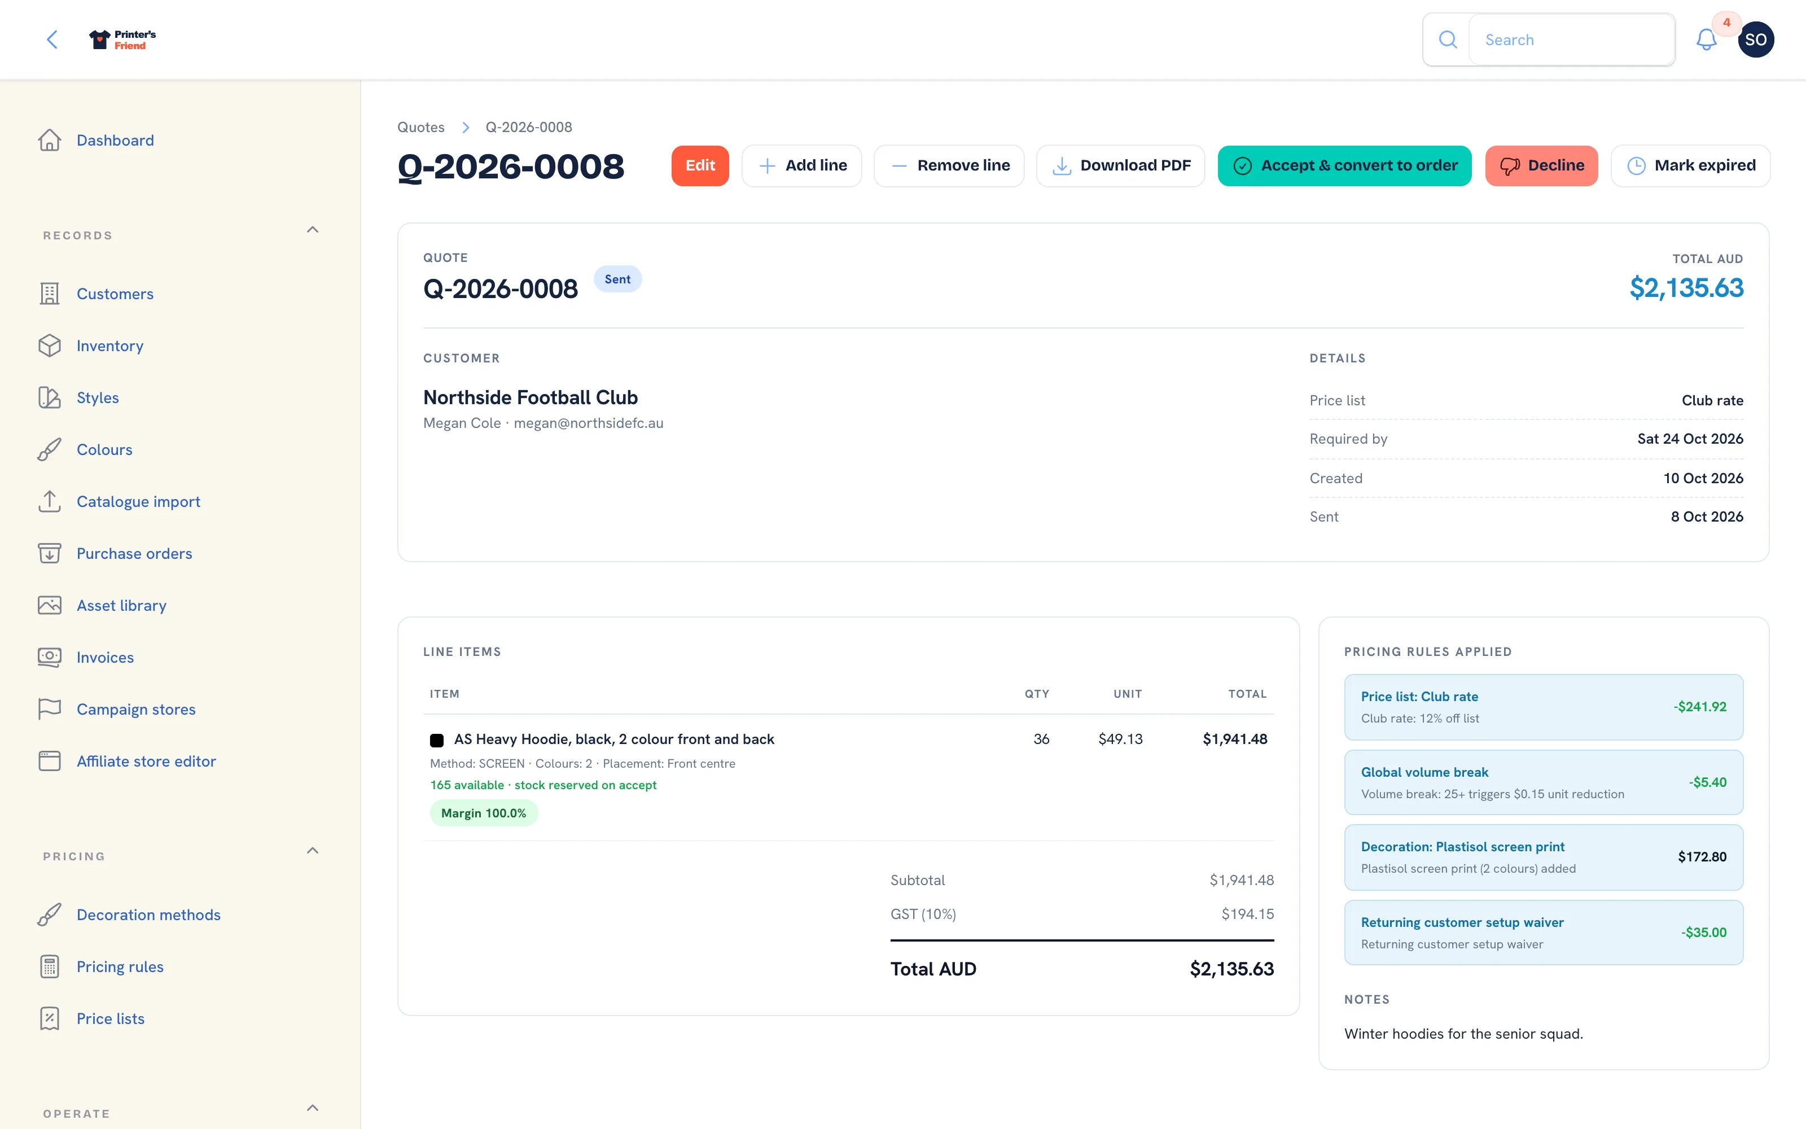1806x1129 pixels.
Task: Click the Inventory box icon
Action: click(x=49, y=345)
